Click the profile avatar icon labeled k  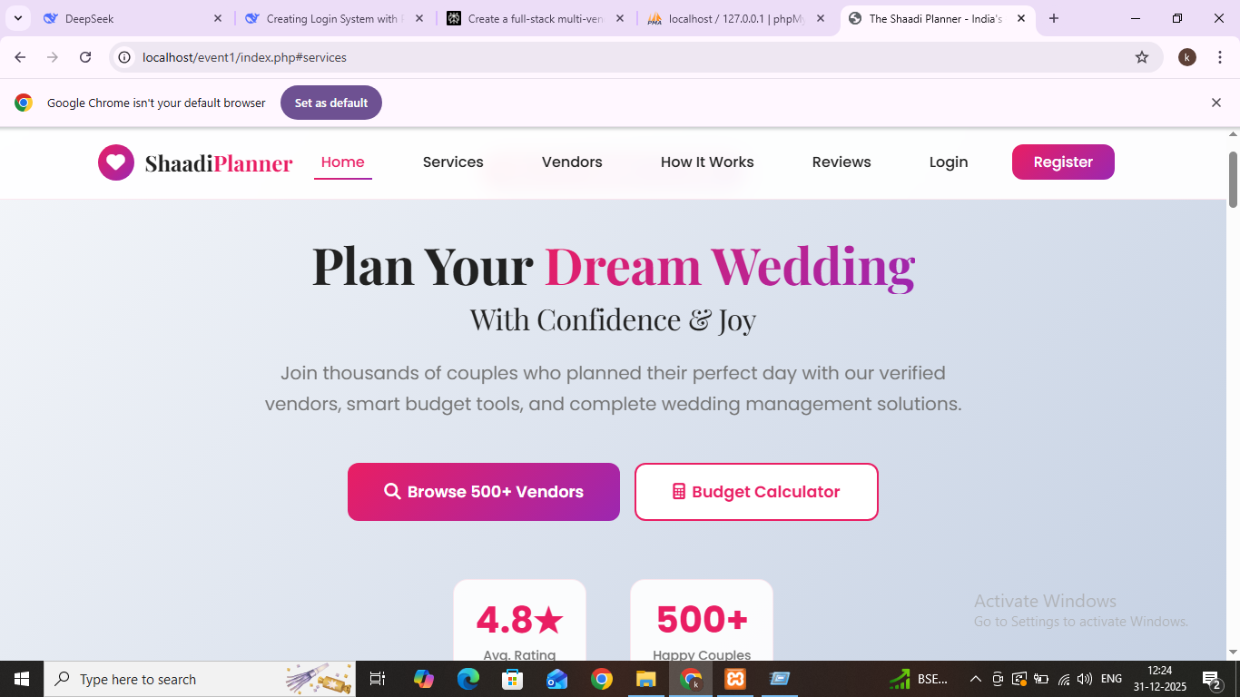pos(1187,57)
